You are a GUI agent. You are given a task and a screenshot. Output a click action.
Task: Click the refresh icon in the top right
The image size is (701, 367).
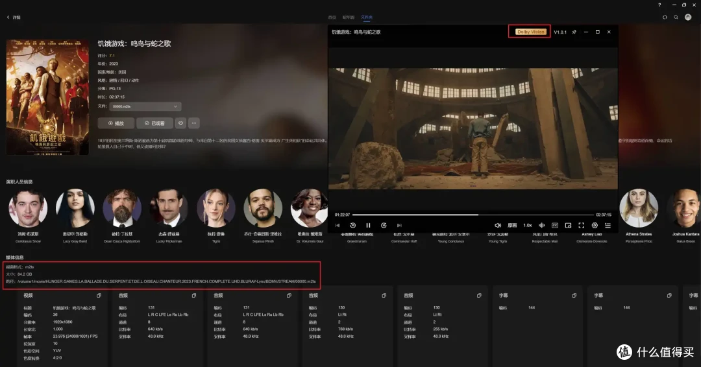point(665,18)
